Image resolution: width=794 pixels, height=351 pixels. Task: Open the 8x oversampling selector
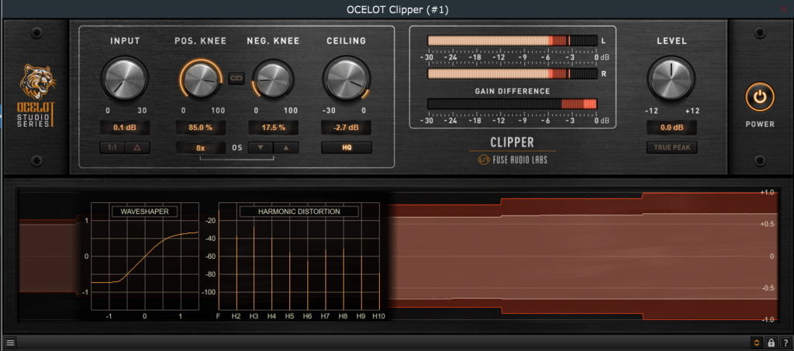(201, 148)
